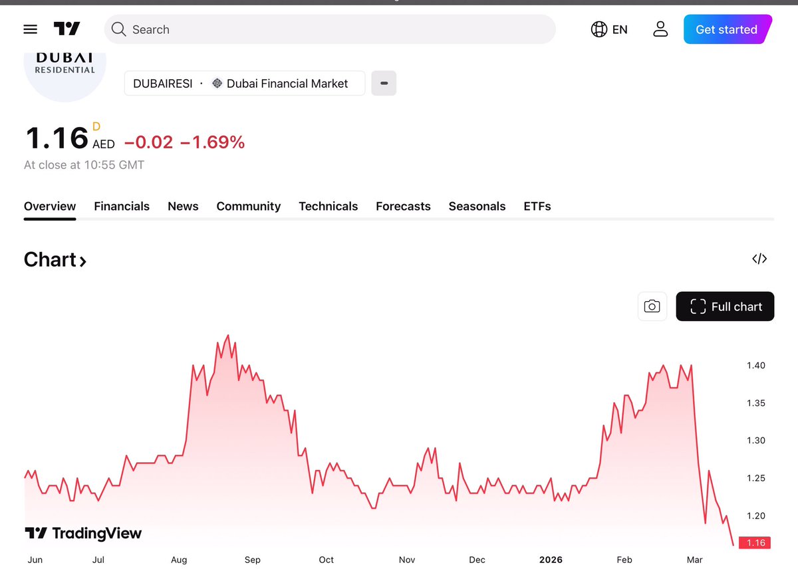798x575 pixels.
Task: Click the 1.16 large price value
Action: coord(57,138)
